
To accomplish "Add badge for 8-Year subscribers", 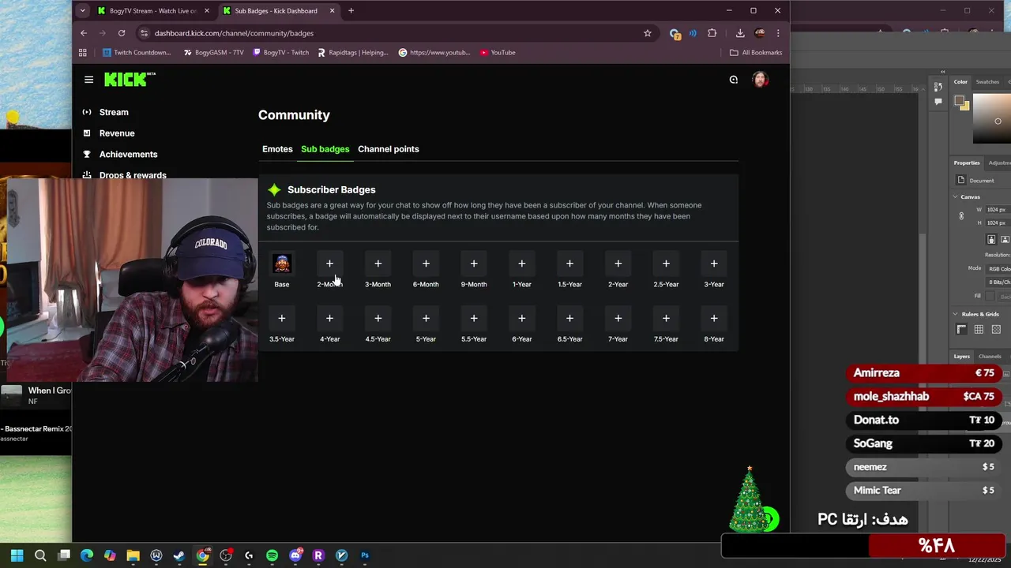I will click(x=714, y=319).
